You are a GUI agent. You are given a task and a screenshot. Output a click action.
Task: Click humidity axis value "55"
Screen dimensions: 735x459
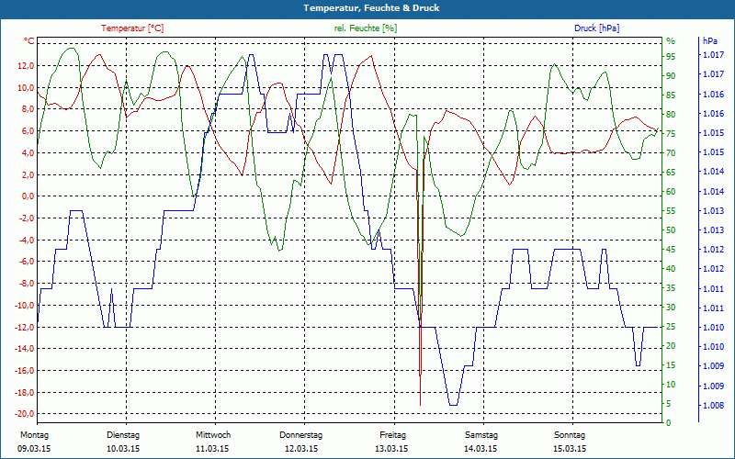pyautogui.click(x=671, y=211)
